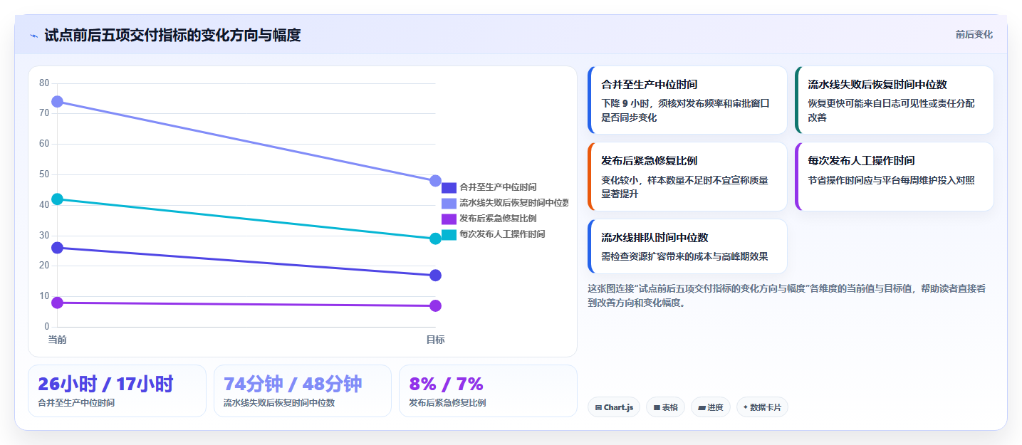Viewport: 1022px width, 445px height.
Task: Click the legend text 每次发布人工操作时间
Action: [502, 234]
